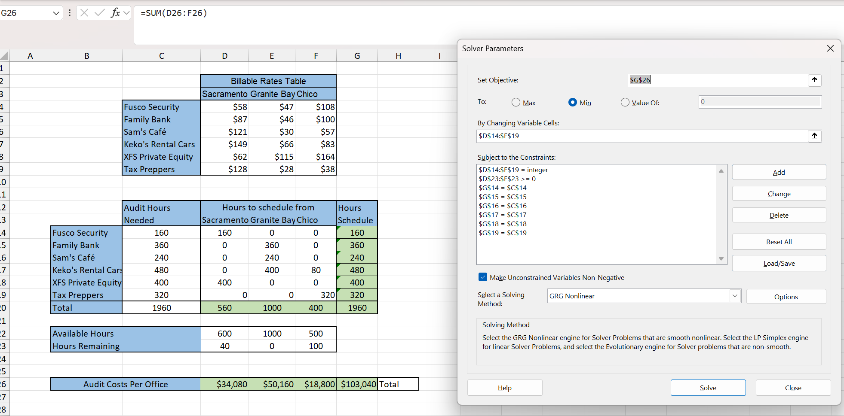The height and width of the screenshot is (416, 844).
Task: Open Solver Help
Action: point(504,388)
